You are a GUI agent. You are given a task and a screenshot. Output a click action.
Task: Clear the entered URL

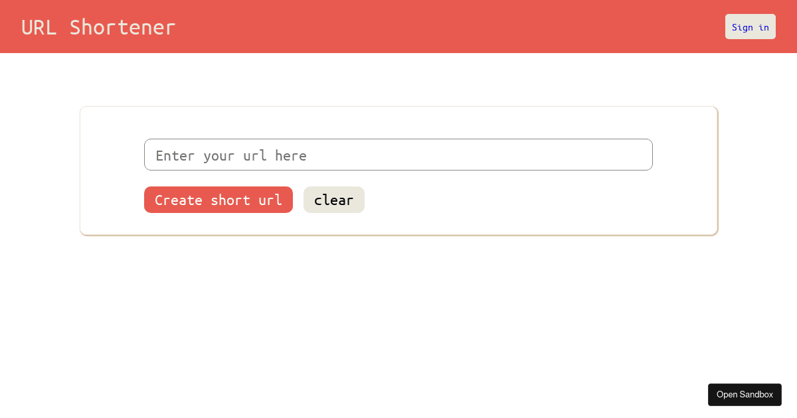click(x=333, y=200)
